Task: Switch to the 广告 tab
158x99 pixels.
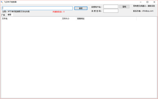Action: 3,15
